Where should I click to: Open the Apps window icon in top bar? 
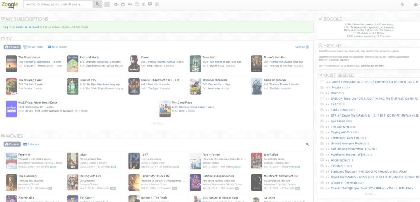point(137,4)
